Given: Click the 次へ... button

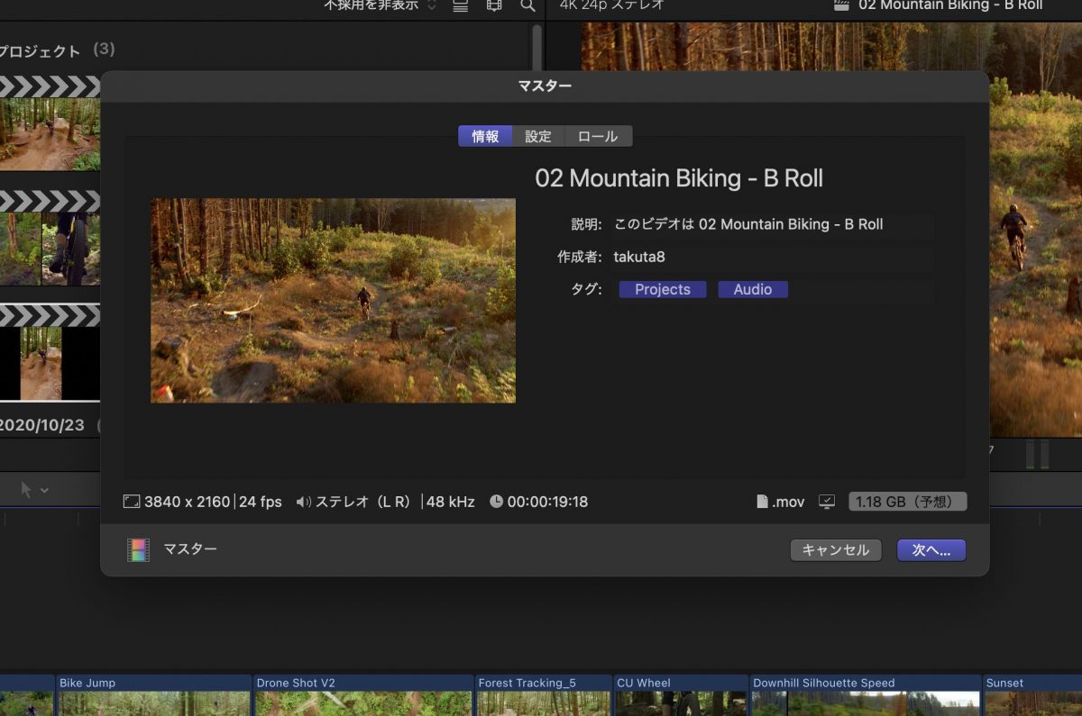Looking at the screenshot, I should [931, 549].
